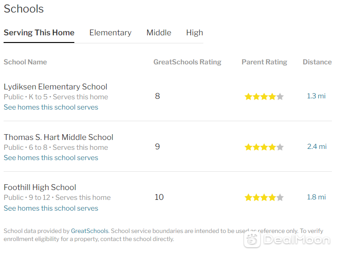See homes Lydiksen Elementary serves
This screenshot has width=339, height=254.
coord(51,107)
